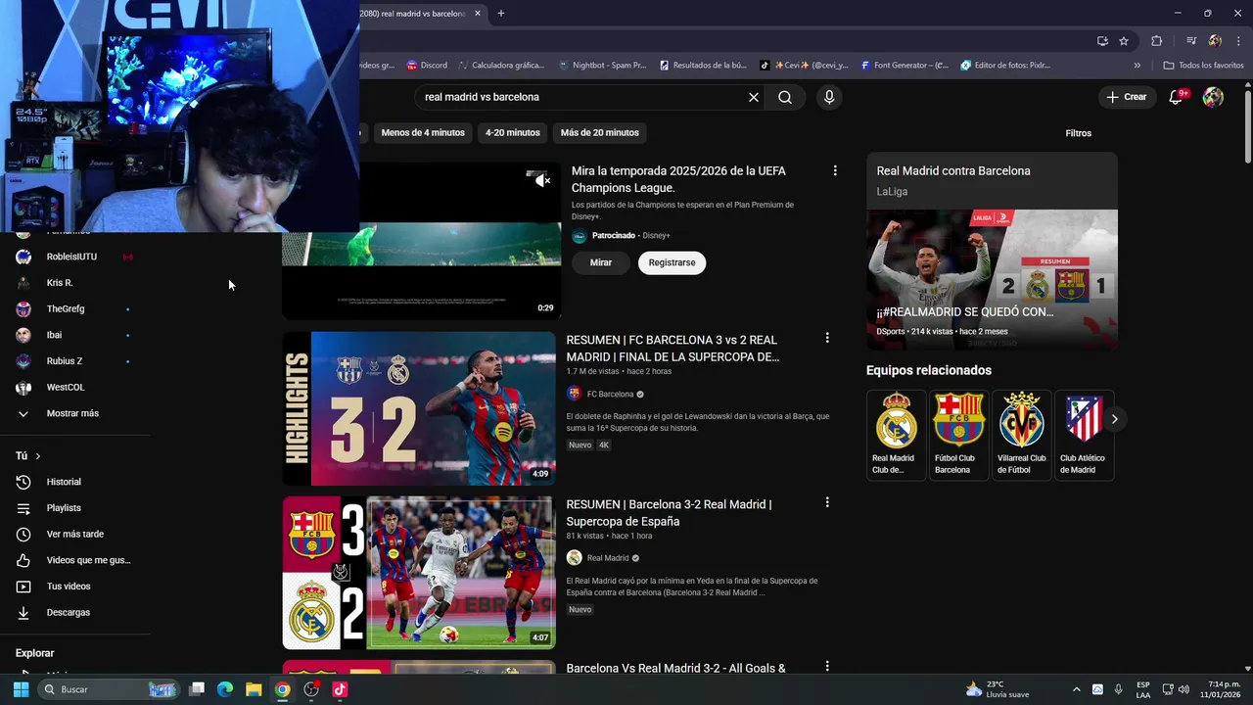Viewport: 1253px width, 705px height.
Task: Open Discord bookmark
Action: (x=428, y=66)
